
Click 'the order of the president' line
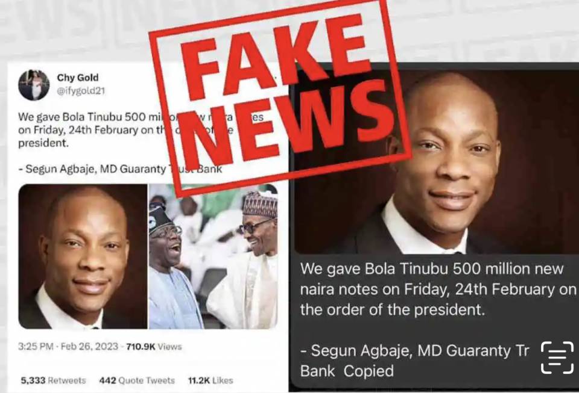click(392, 310)
